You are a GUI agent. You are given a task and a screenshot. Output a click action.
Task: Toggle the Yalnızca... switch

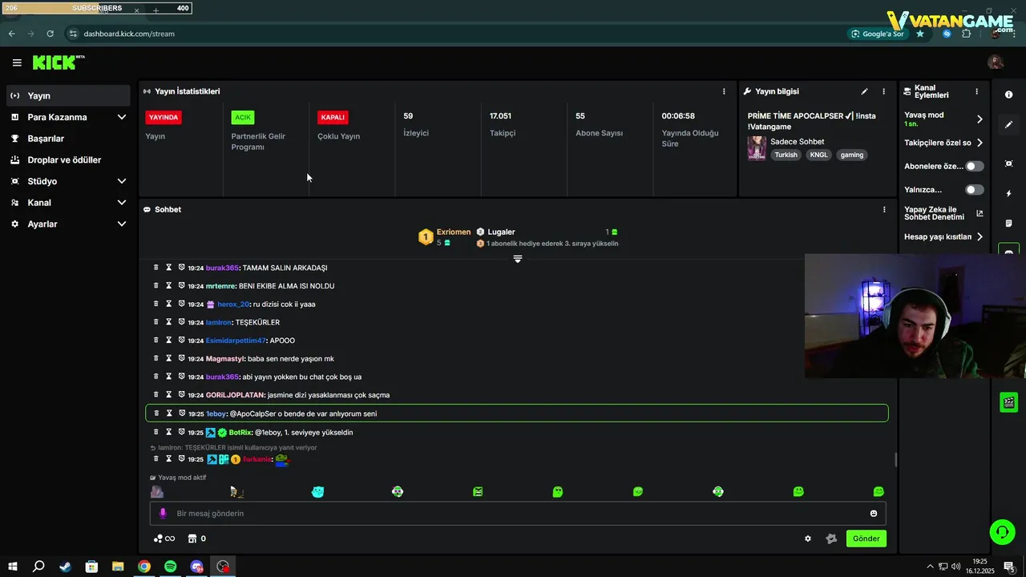(975, 190)
